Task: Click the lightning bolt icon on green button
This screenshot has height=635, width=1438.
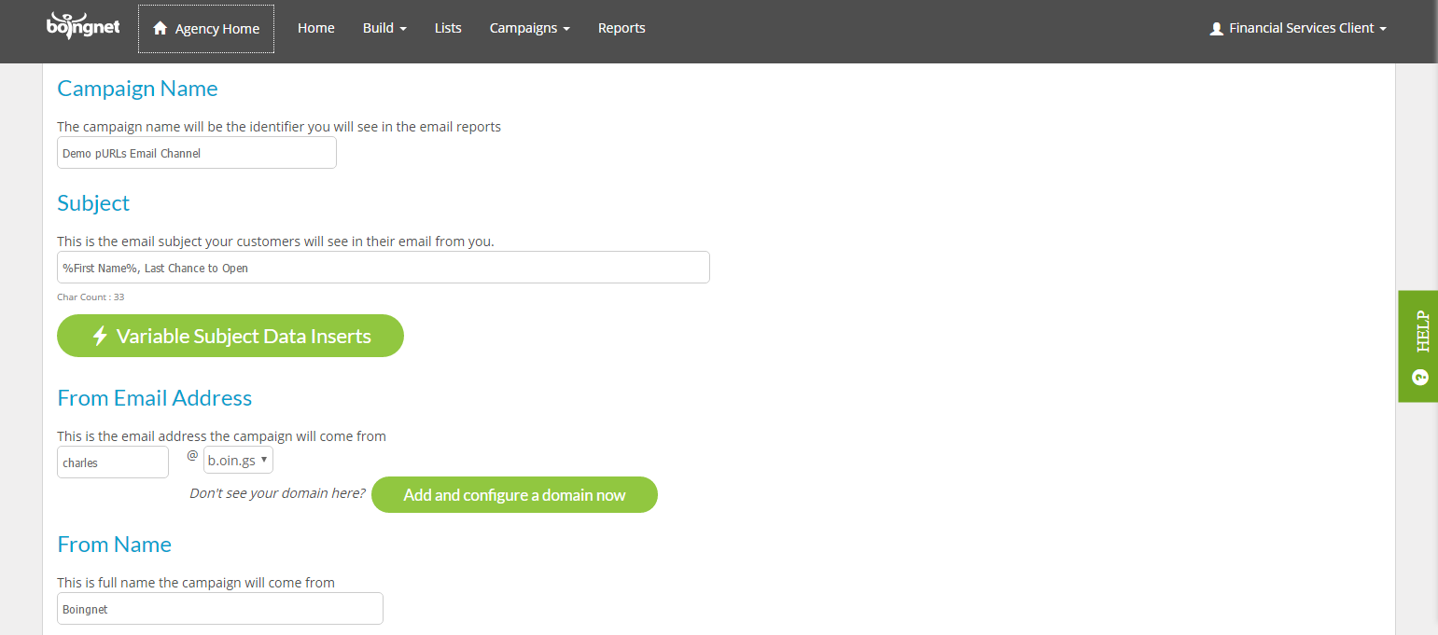Action: coord(100,336)
